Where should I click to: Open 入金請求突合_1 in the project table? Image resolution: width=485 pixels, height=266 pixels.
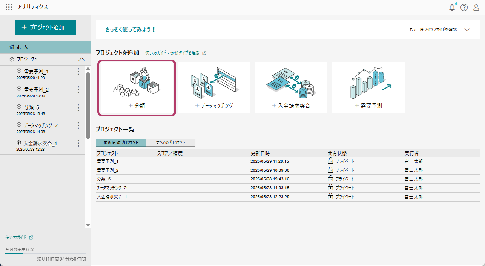[112, 197]
